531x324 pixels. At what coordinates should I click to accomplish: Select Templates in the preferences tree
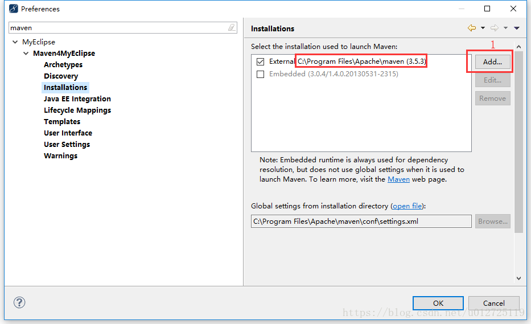62,122
